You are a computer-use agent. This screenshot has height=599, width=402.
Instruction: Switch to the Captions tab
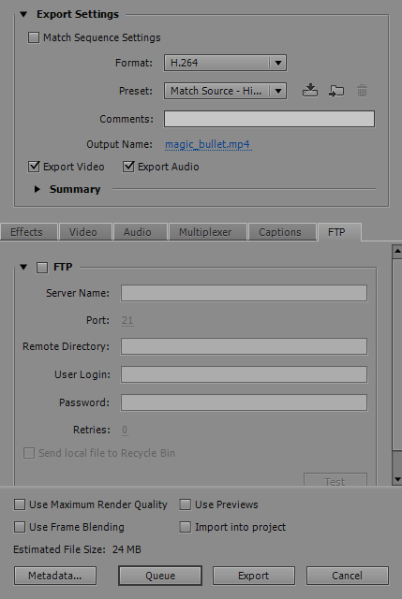[x=280, y=232]
